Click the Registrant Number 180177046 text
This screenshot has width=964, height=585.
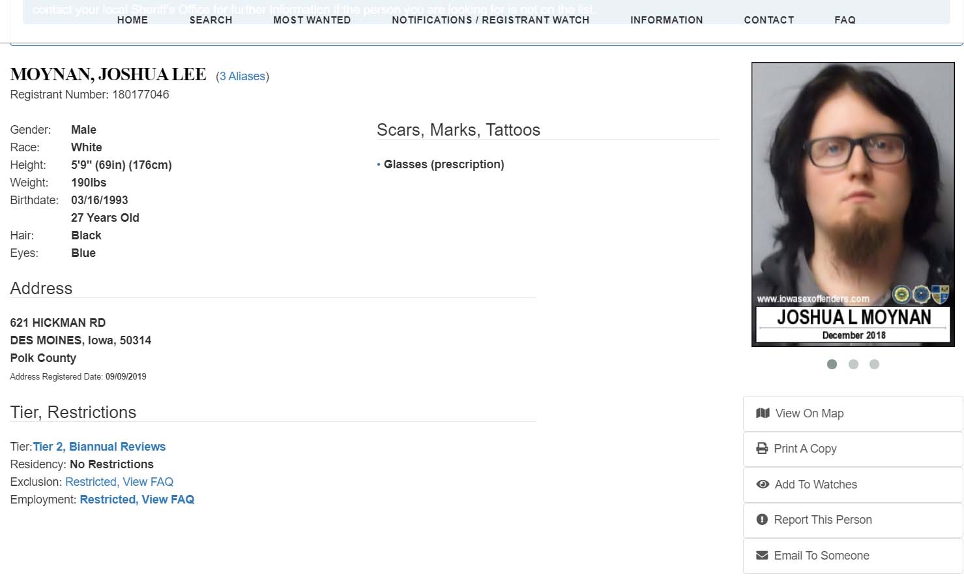tap(89, 95)
